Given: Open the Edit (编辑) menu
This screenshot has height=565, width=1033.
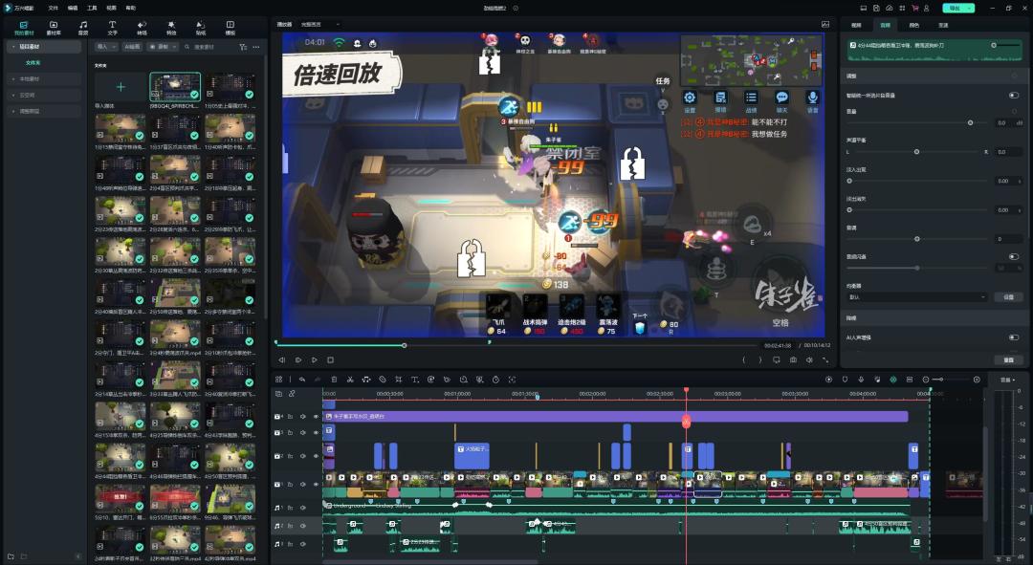Looking at the screenshot, I should click(x=73, y=8).
